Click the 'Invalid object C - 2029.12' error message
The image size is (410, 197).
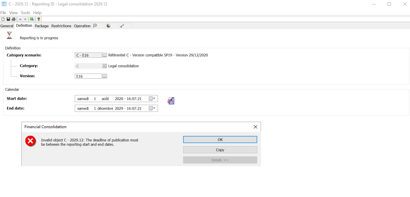click(x=90, y=142)
